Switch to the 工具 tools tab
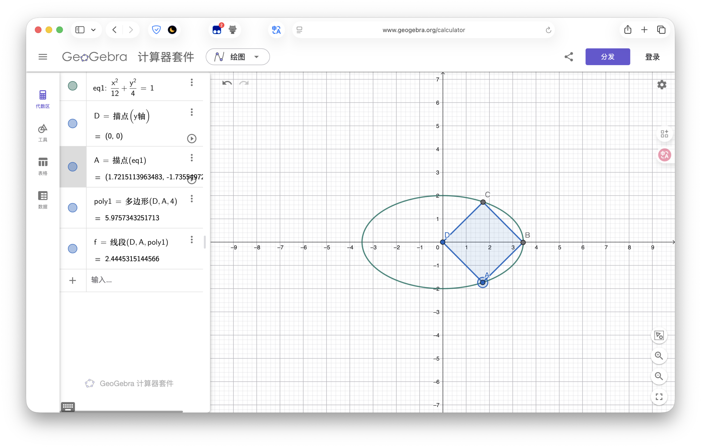 pyautogui.click(x=43, y=133)
